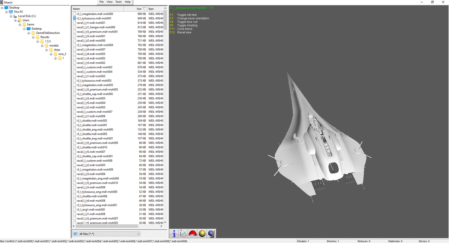Viewport: 449px width, 243px height.
Task: Select file r3_l_shuttle_eng.mdl-msh000
Action: pyautogui.click(x=95, y=130)
